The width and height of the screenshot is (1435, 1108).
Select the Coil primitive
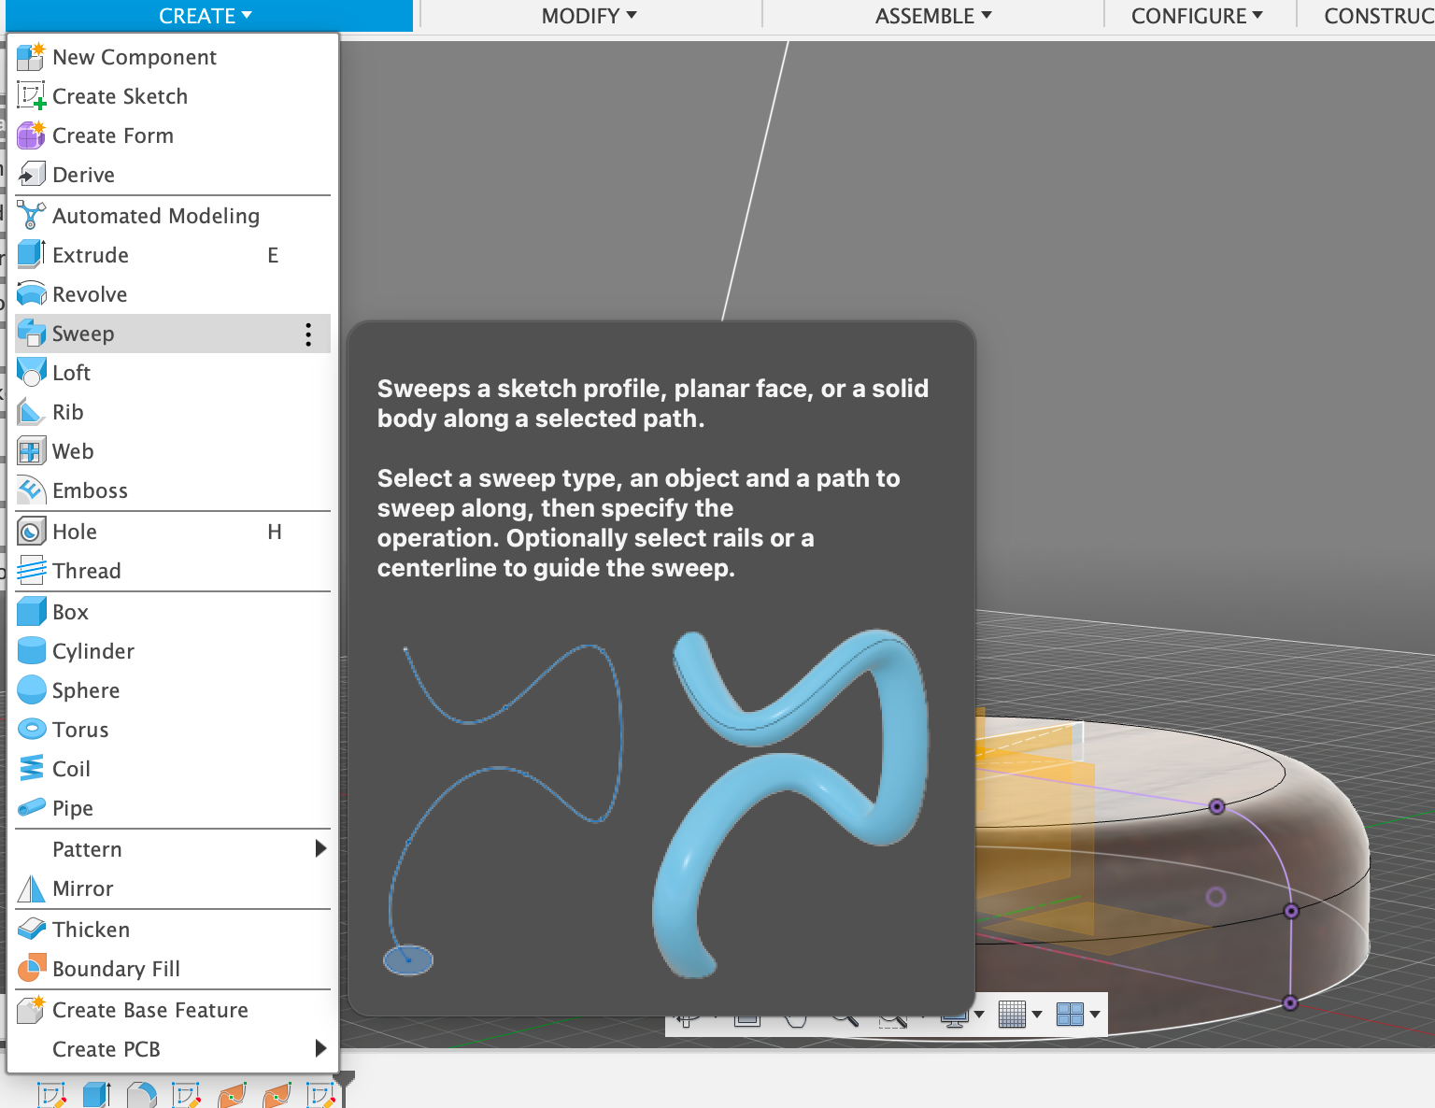tap(71, 769)
